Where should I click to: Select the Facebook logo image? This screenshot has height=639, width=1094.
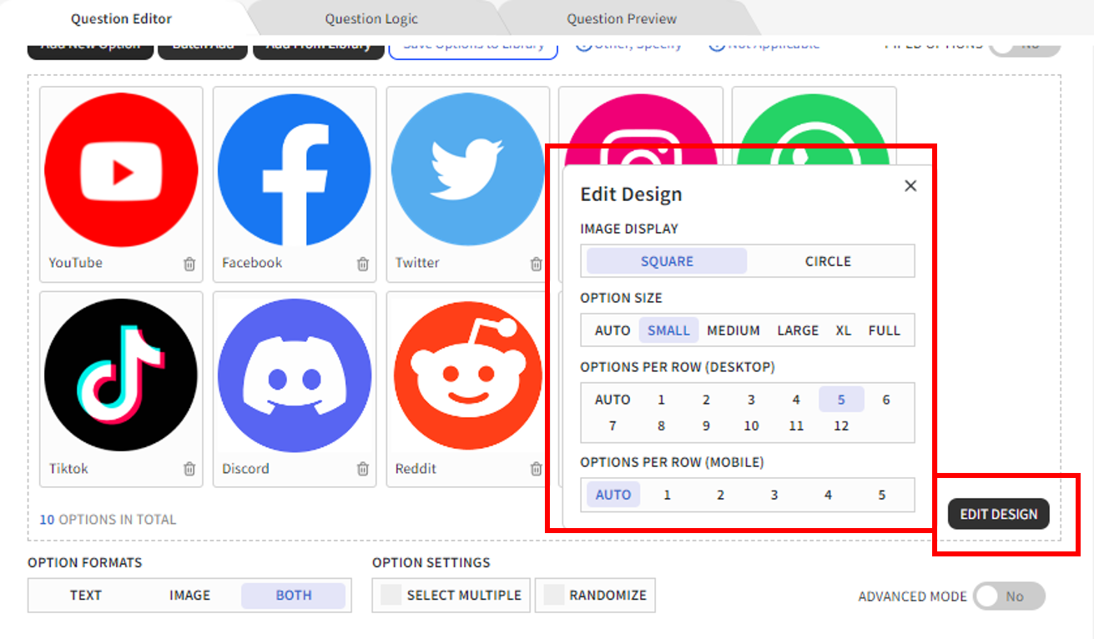pos(295,169)
